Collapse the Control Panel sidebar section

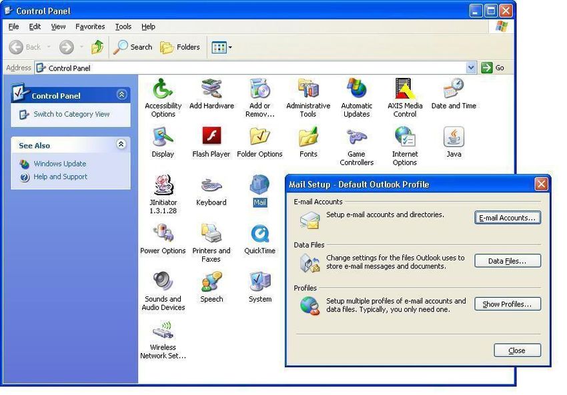pos(122,95)
